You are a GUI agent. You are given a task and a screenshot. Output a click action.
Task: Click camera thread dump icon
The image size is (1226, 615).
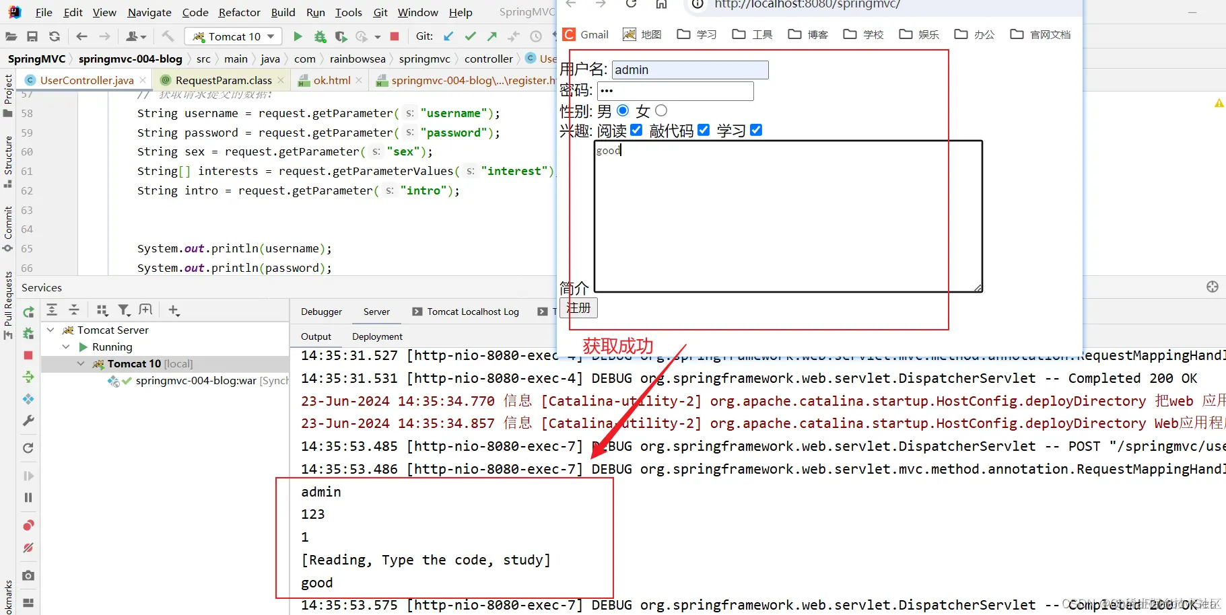(28, 575)
